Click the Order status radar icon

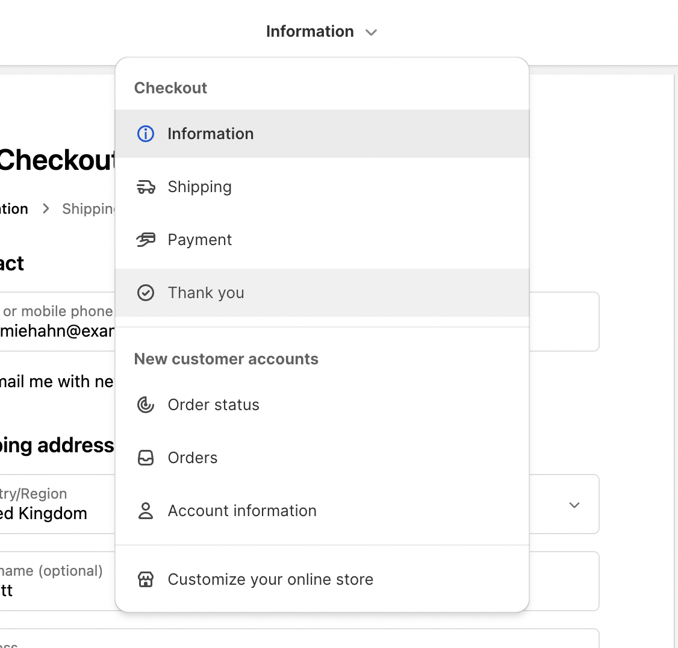point(146,405)
